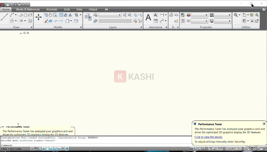This screenshot has height=152, width=267.
Task: Click the Insert Block icon
Action: tap(171, 15)
